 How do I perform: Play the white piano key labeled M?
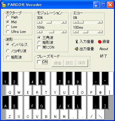64,115
